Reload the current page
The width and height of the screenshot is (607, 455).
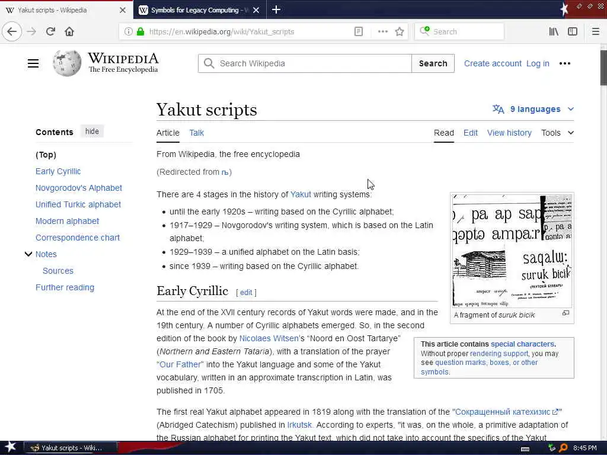50,31
